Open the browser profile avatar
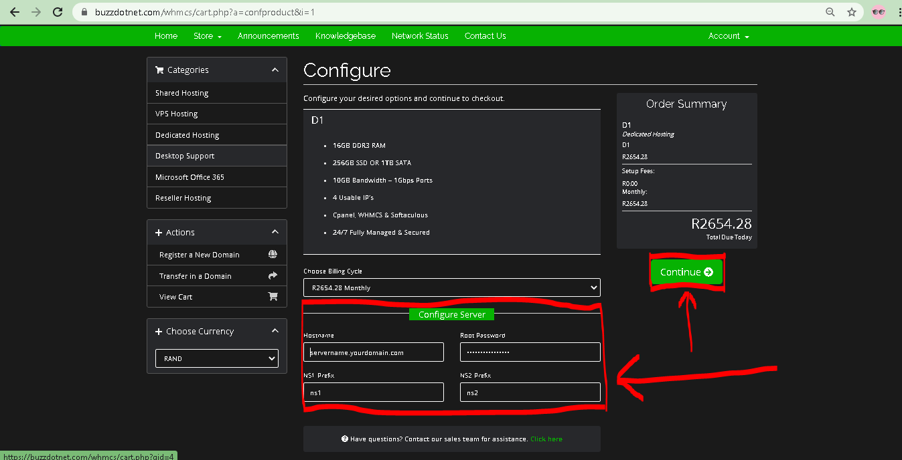This screenshot has width=902, height=460. pyautogui.click(x=878, y=12)
